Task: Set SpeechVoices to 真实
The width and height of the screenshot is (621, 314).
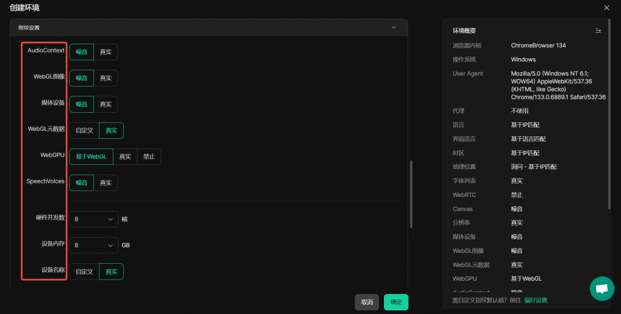Action: (x=106, y=182)
